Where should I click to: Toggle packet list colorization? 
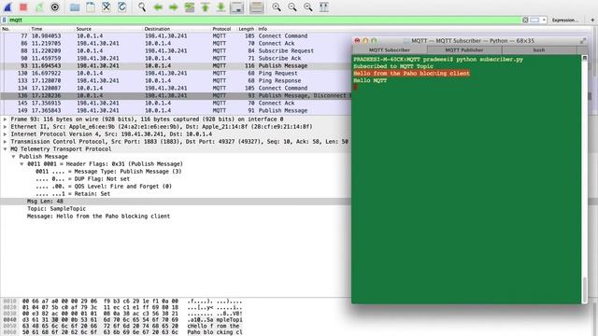click(256, 7)
